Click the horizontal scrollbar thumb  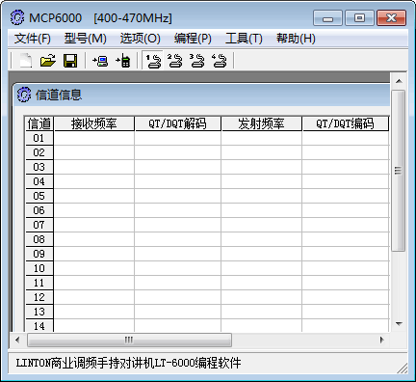[x=129, y=340]
